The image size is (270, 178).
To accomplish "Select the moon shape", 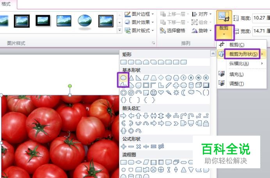I will 183,93.
